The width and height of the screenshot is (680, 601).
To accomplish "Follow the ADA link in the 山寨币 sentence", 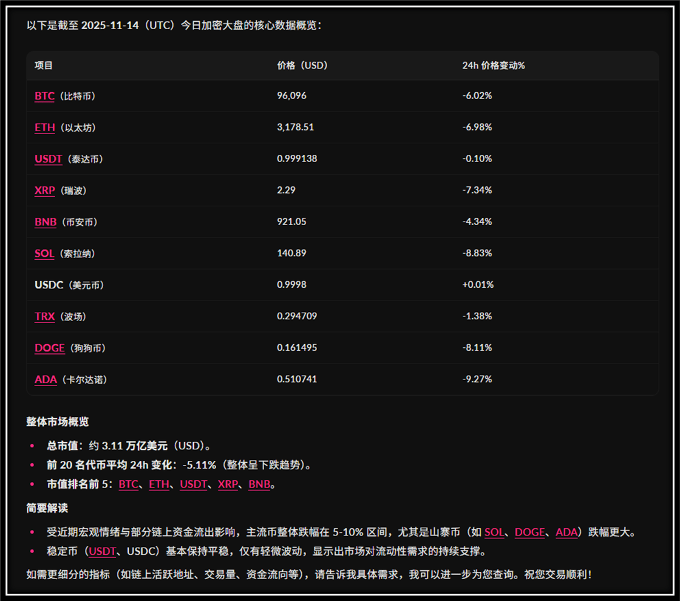I will (x=566, y=532).
